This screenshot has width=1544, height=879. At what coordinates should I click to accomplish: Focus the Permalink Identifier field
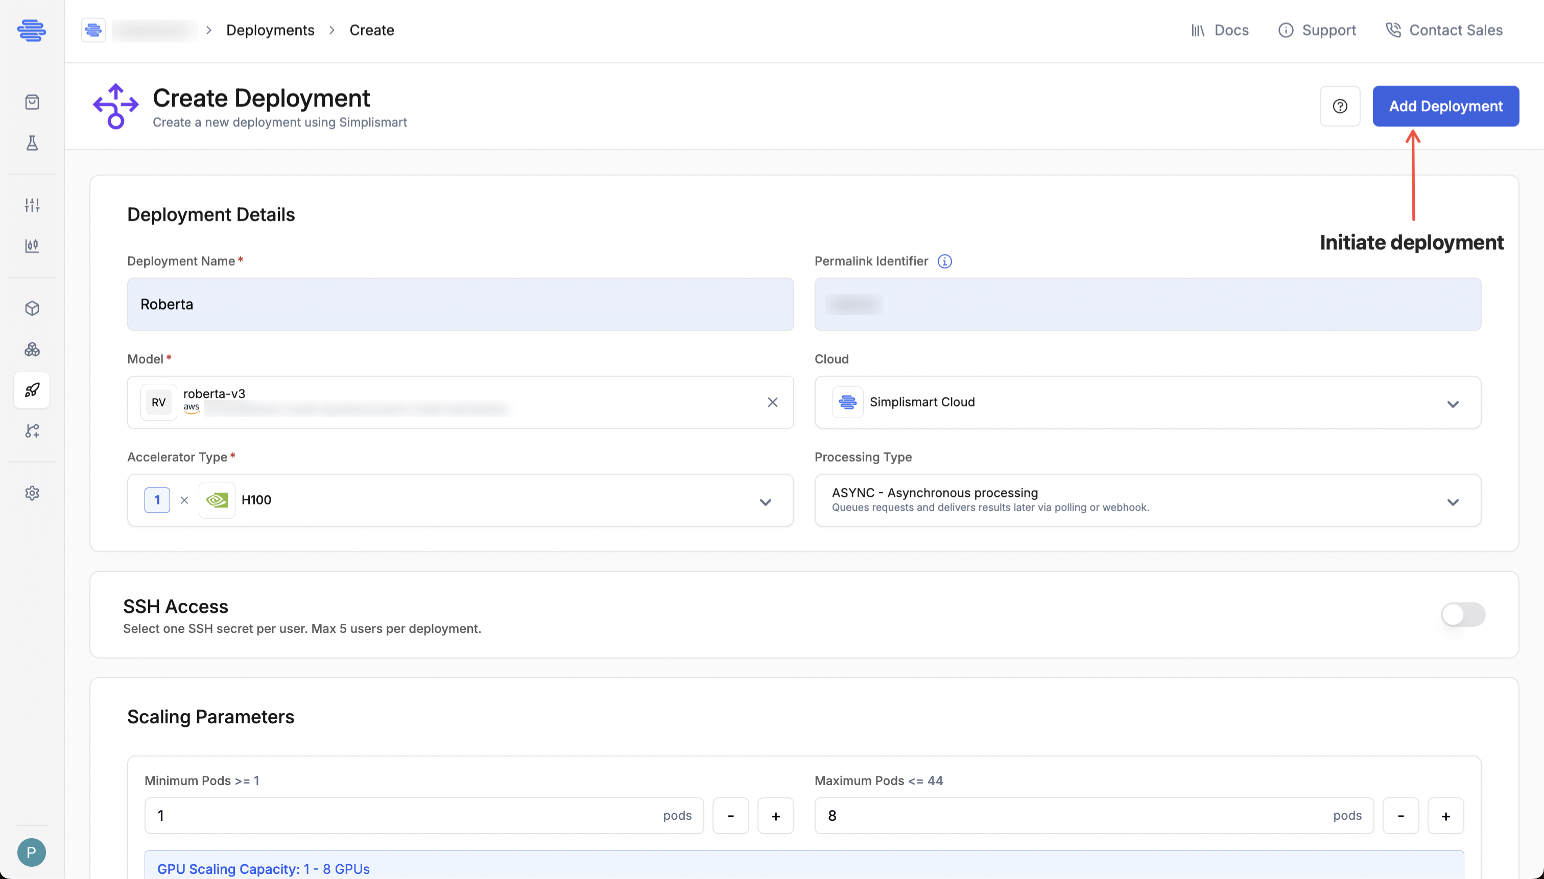[1148, 304]
